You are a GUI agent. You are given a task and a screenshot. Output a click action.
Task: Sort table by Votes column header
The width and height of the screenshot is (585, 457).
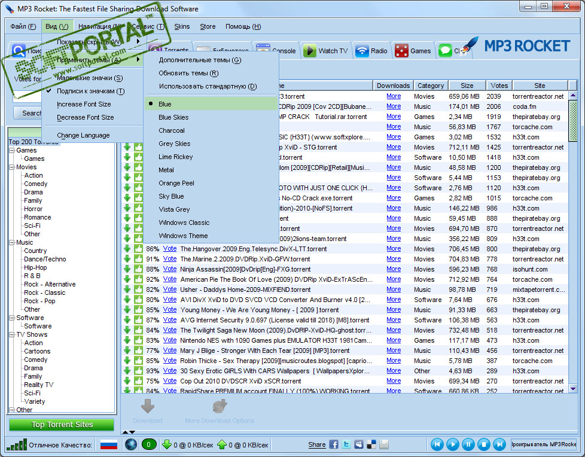click(x=499, y=86)
